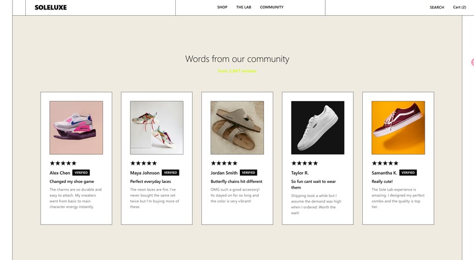The image size is (474, 260).
Task: Click the star rating on Jordan Smith's review
Action: [x=224, y=164]
